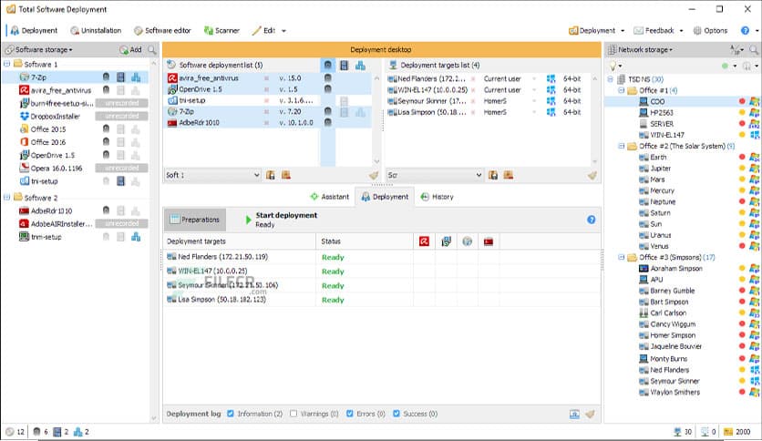Click the export log icon in the deployment log bar

[574, 414]
